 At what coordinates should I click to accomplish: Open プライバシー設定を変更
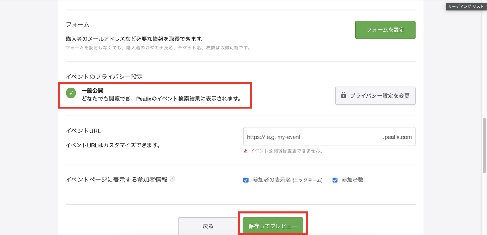pos(375,95)
